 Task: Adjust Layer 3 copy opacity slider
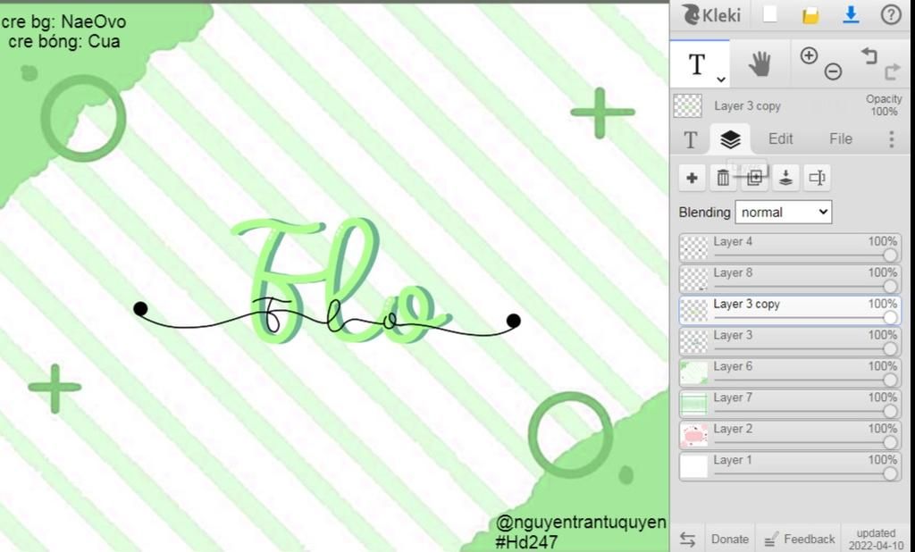(890, 317)
